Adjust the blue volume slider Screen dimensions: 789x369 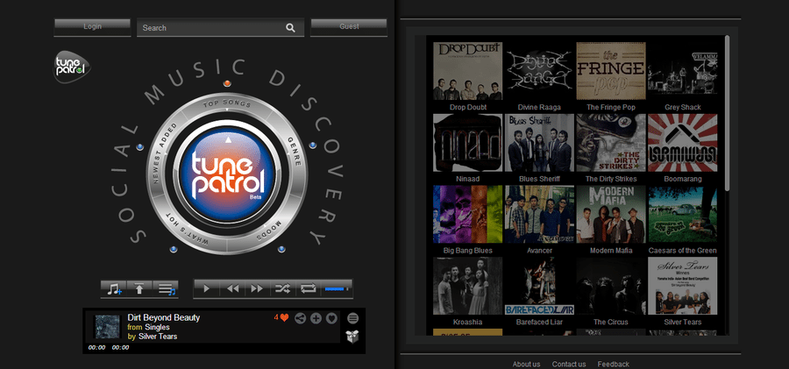[x=336, y=289]
